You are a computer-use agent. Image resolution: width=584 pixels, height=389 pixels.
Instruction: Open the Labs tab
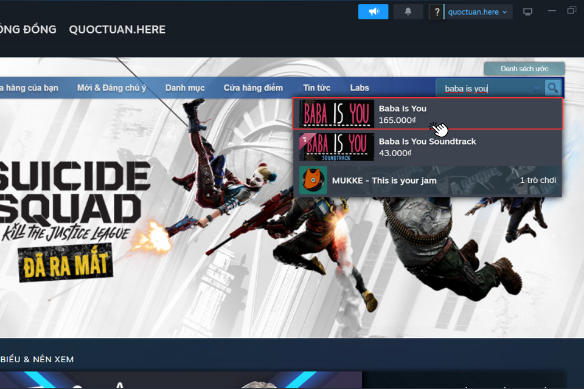[360, 88]
